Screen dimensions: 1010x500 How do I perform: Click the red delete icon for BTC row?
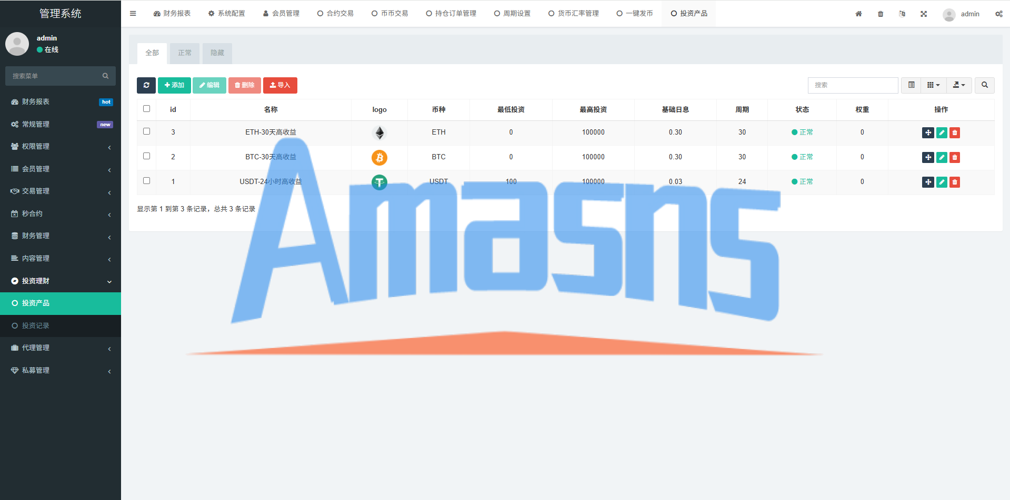point(955,157)
